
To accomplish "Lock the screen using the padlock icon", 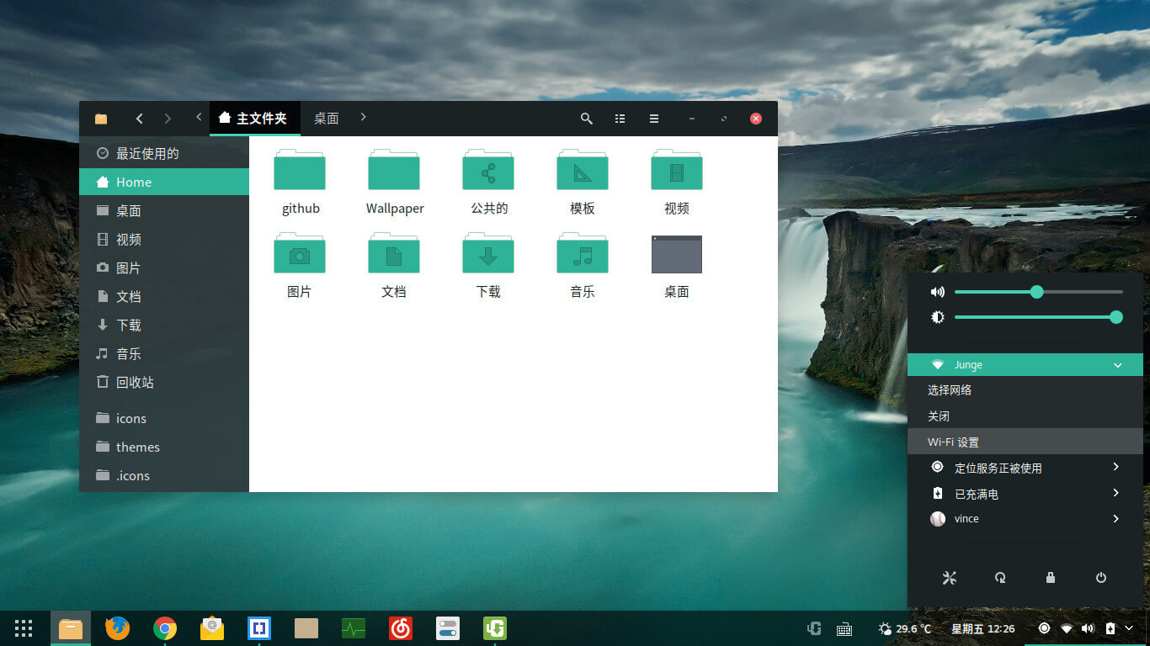I will [x=1050, y=578].
